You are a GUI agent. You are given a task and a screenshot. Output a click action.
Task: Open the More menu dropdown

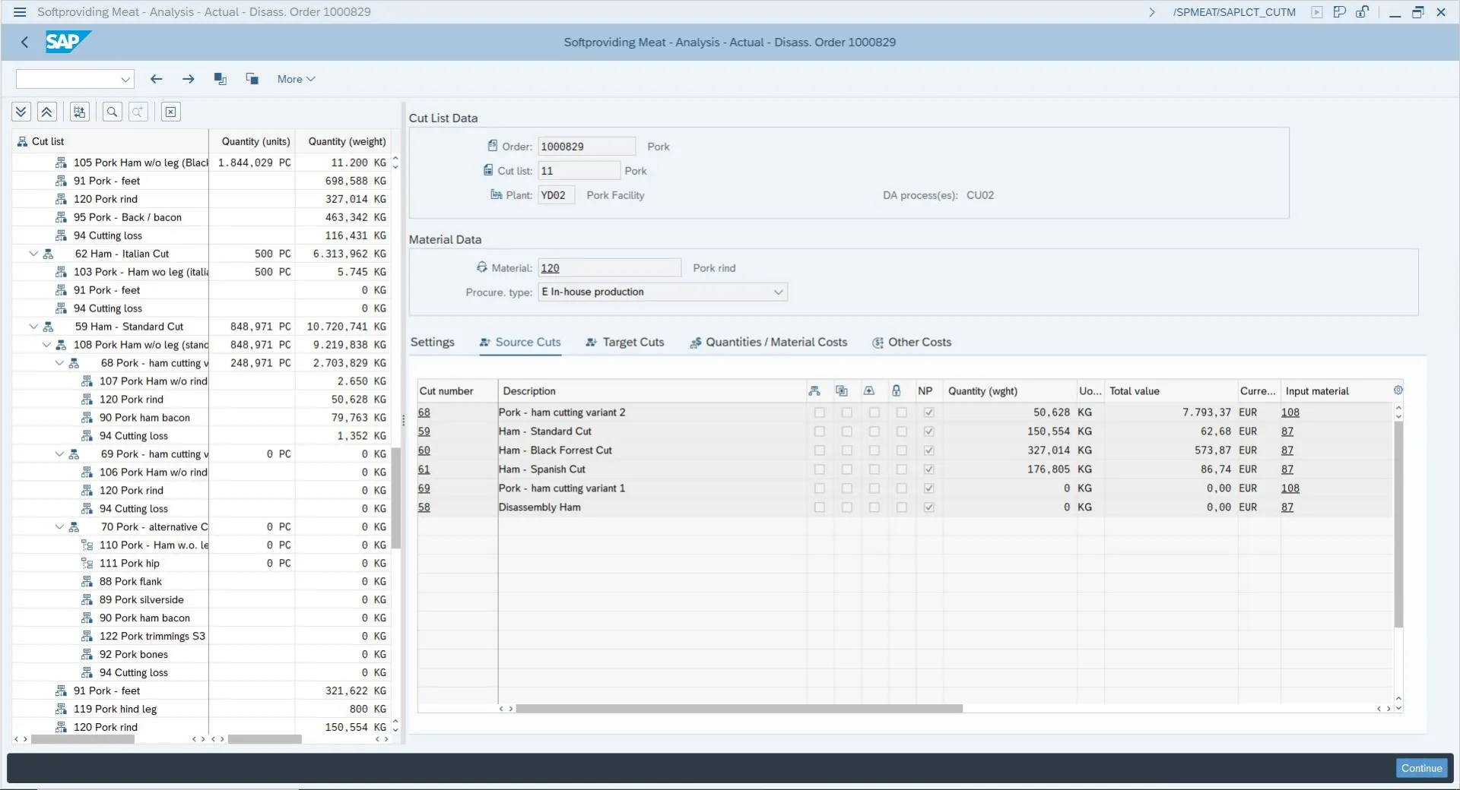(296, 79)
